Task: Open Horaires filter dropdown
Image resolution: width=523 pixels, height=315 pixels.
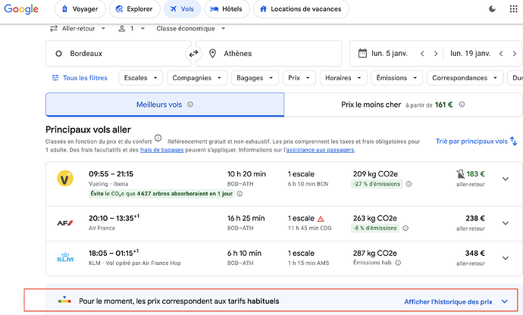Action: (343, 78)
